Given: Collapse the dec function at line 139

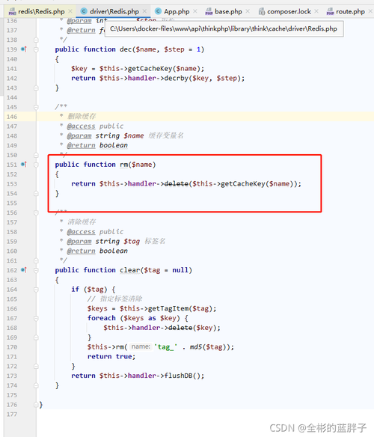Looking at the screenshot, I should point(36,49).
